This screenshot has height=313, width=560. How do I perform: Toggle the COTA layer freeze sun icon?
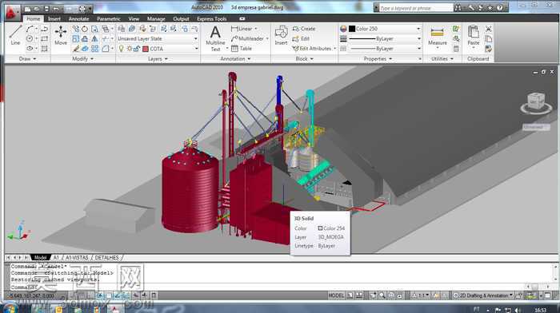click(x=130, y=49)
